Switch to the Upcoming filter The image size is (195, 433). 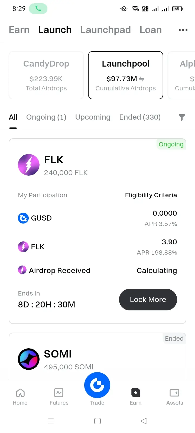coord(93,117)
